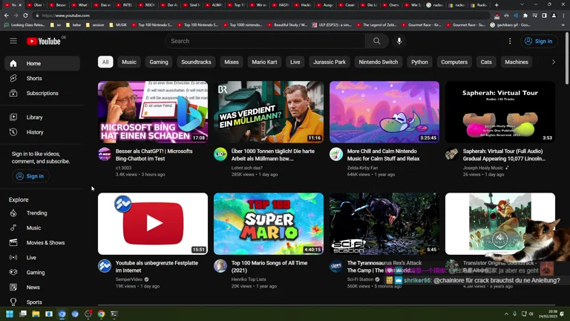Open the hamburger guide menu

(x=13, y=41)
